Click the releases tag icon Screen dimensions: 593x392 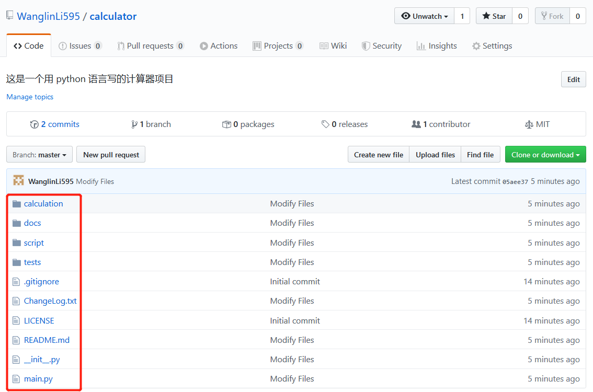(325, 124)
